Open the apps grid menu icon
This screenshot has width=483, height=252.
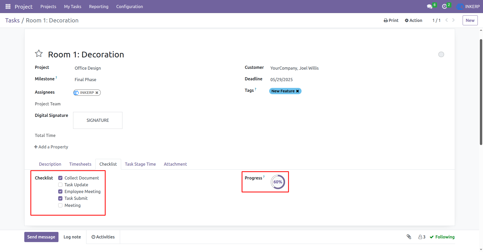(8, 7)
